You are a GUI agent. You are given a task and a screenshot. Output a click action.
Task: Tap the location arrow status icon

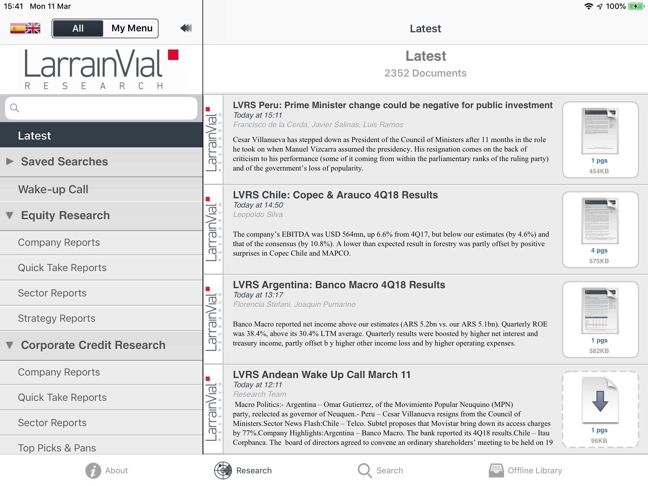tap(600, 6)
